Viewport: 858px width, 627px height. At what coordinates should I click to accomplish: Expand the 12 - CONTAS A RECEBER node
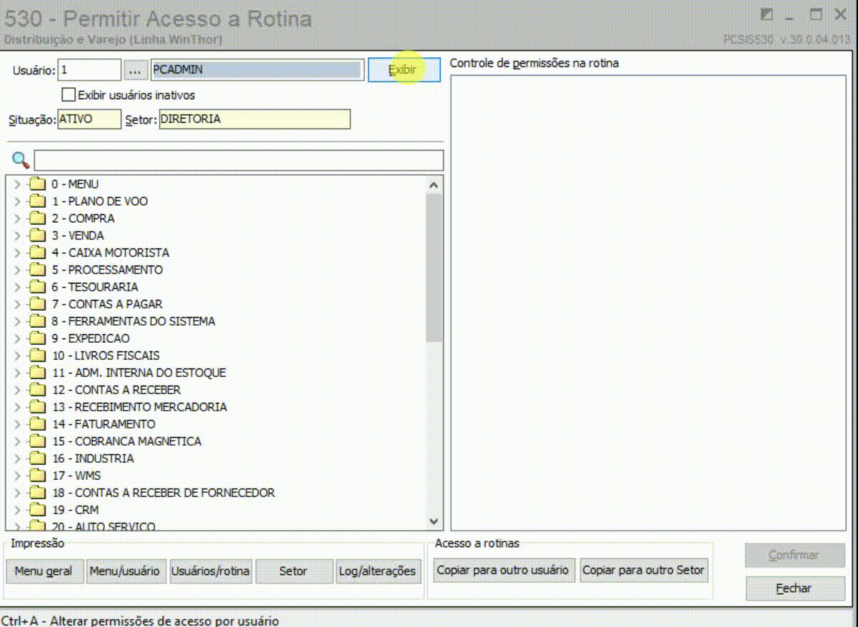[x=17, y=390]
